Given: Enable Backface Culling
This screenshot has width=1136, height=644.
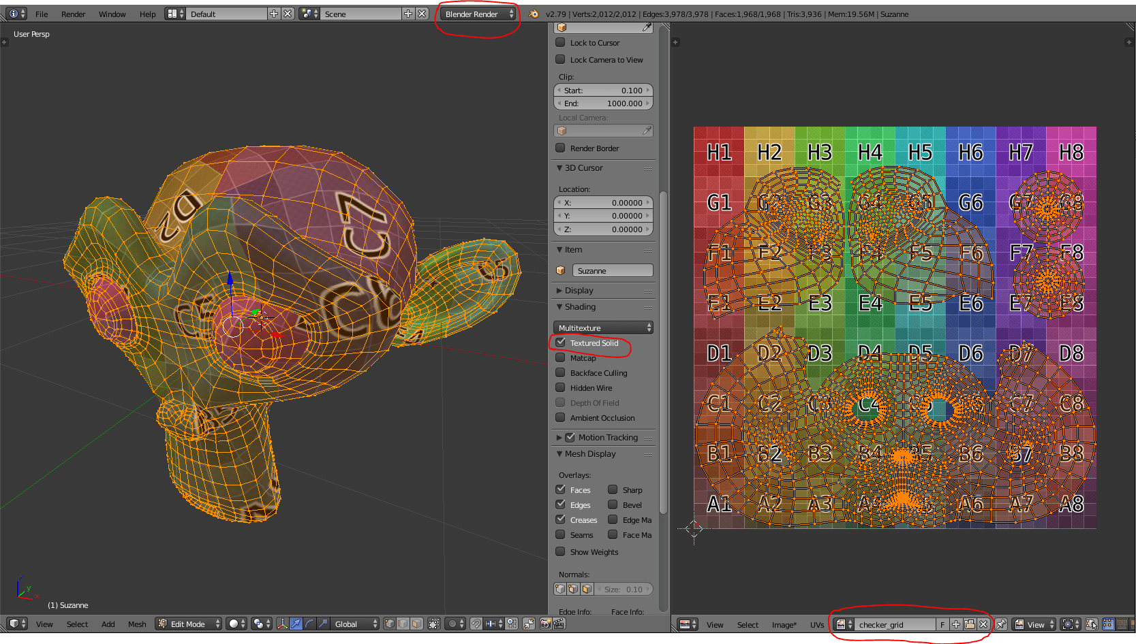Looking at the screenshot, I should pos(560,372).
